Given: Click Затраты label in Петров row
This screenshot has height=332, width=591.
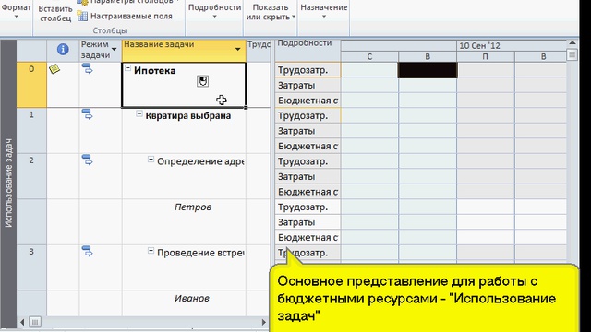Looking at the screenshot, I should pos(308,222).
